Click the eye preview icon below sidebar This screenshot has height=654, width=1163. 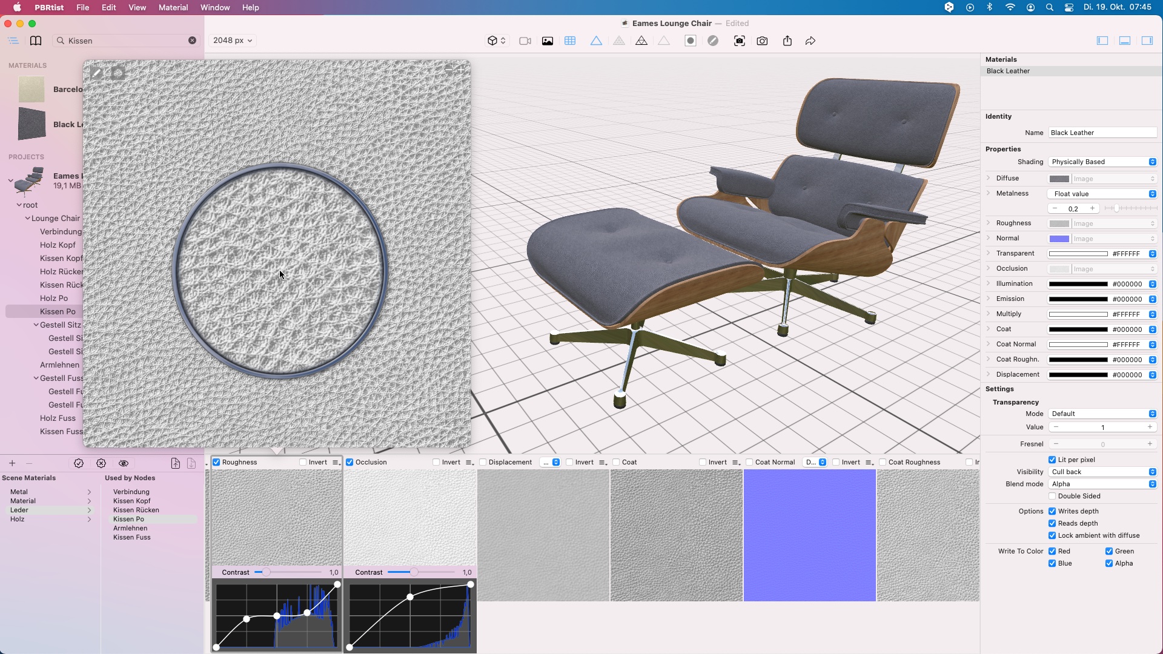[124, 463]
